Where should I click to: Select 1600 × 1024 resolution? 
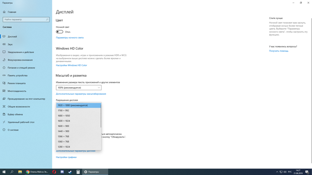[78, 121]
